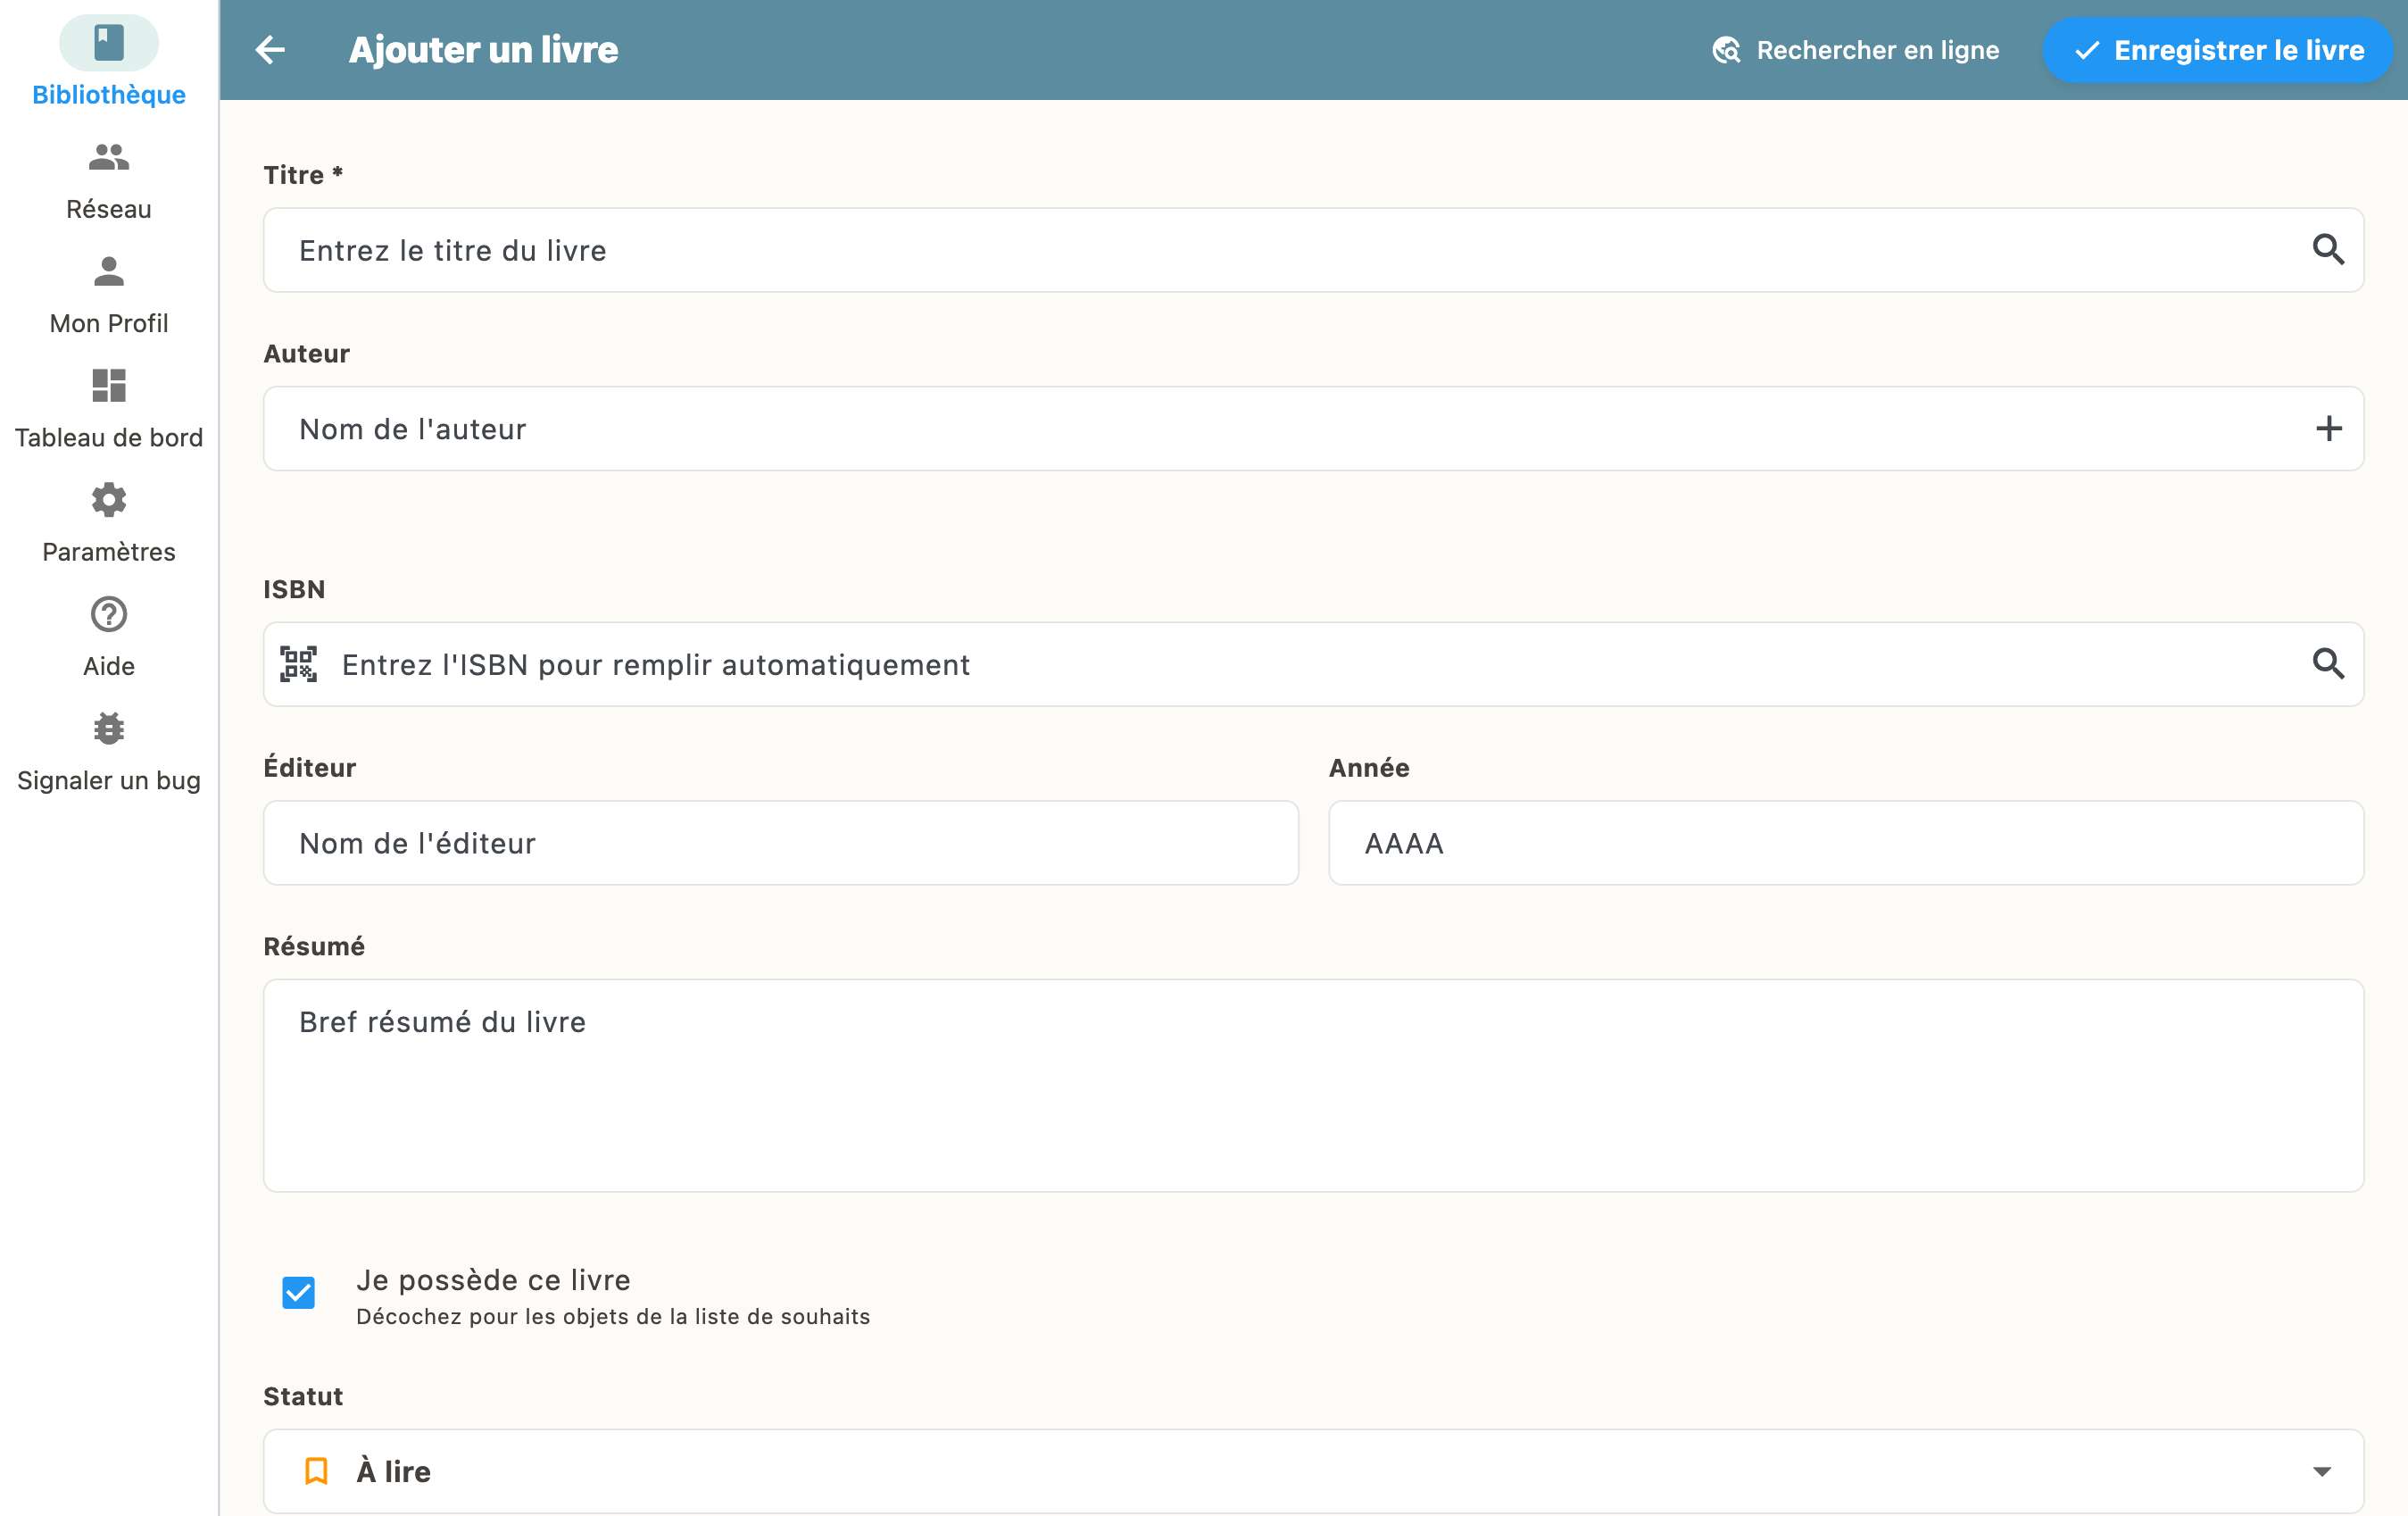2408x1516 pixels.
Task: Click Signaler un bug
Action: (107, 753)
